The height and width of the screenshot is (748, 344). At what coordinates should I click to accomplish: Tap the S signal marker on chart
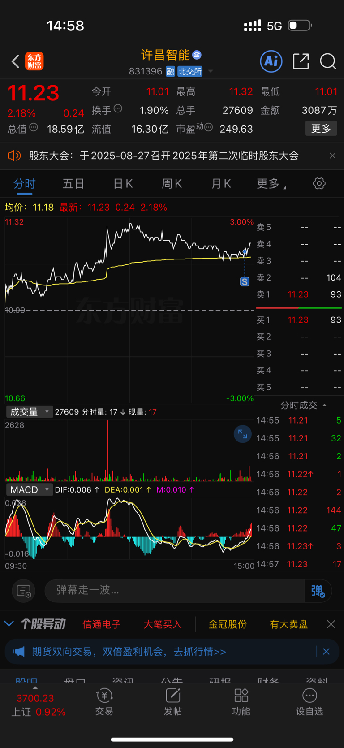[245, 281]
